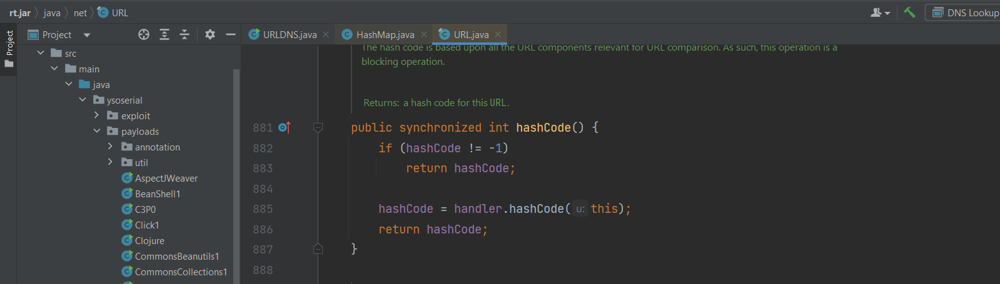
Task: Collapse the payloads folder
Action: 96,131
